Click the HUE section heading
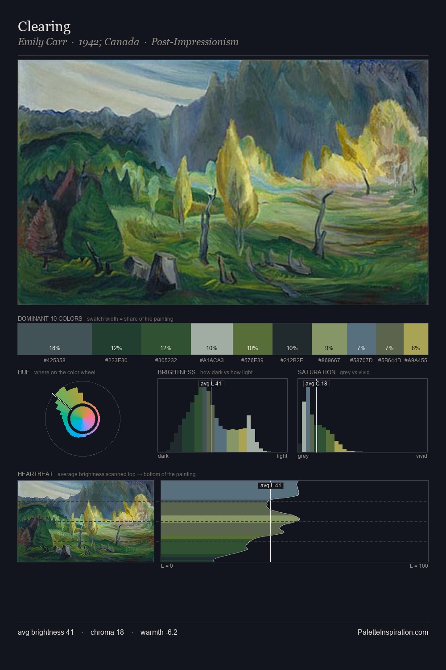The height and width of the screenshot is (670, 446). point(24,372)
